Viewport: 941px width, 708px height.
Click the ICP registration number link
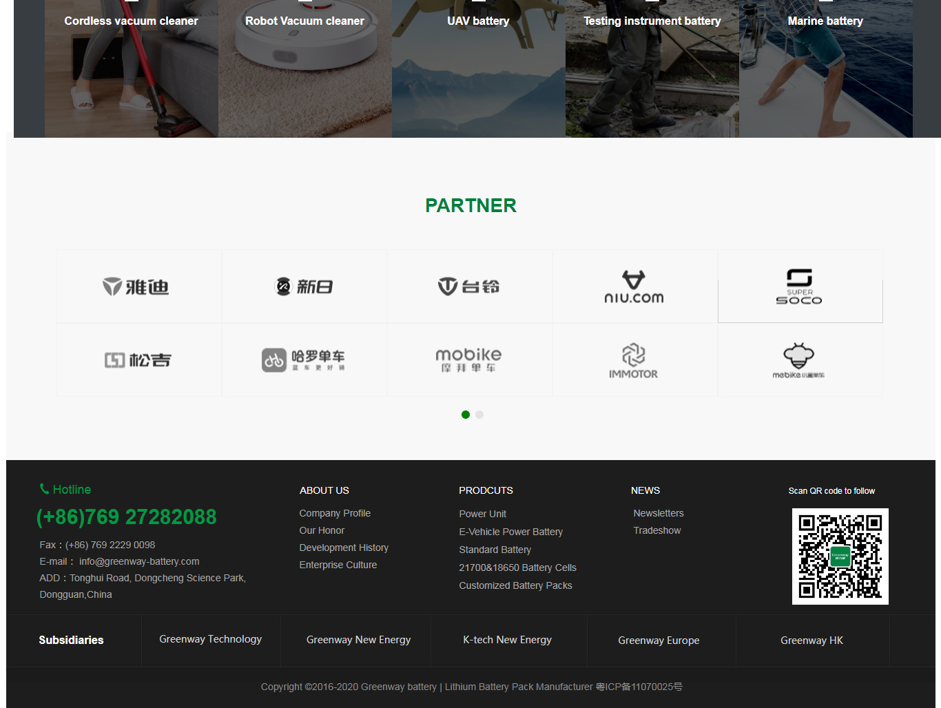click(639, 687)
